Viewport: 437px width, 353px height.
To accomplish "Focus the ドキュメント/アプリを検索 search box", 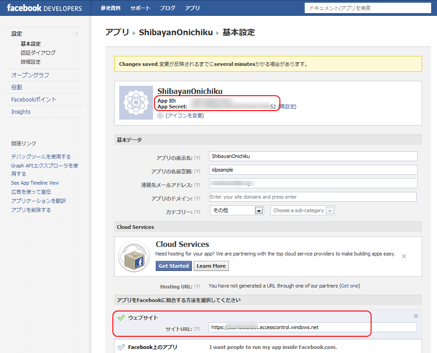I will 367,8.
